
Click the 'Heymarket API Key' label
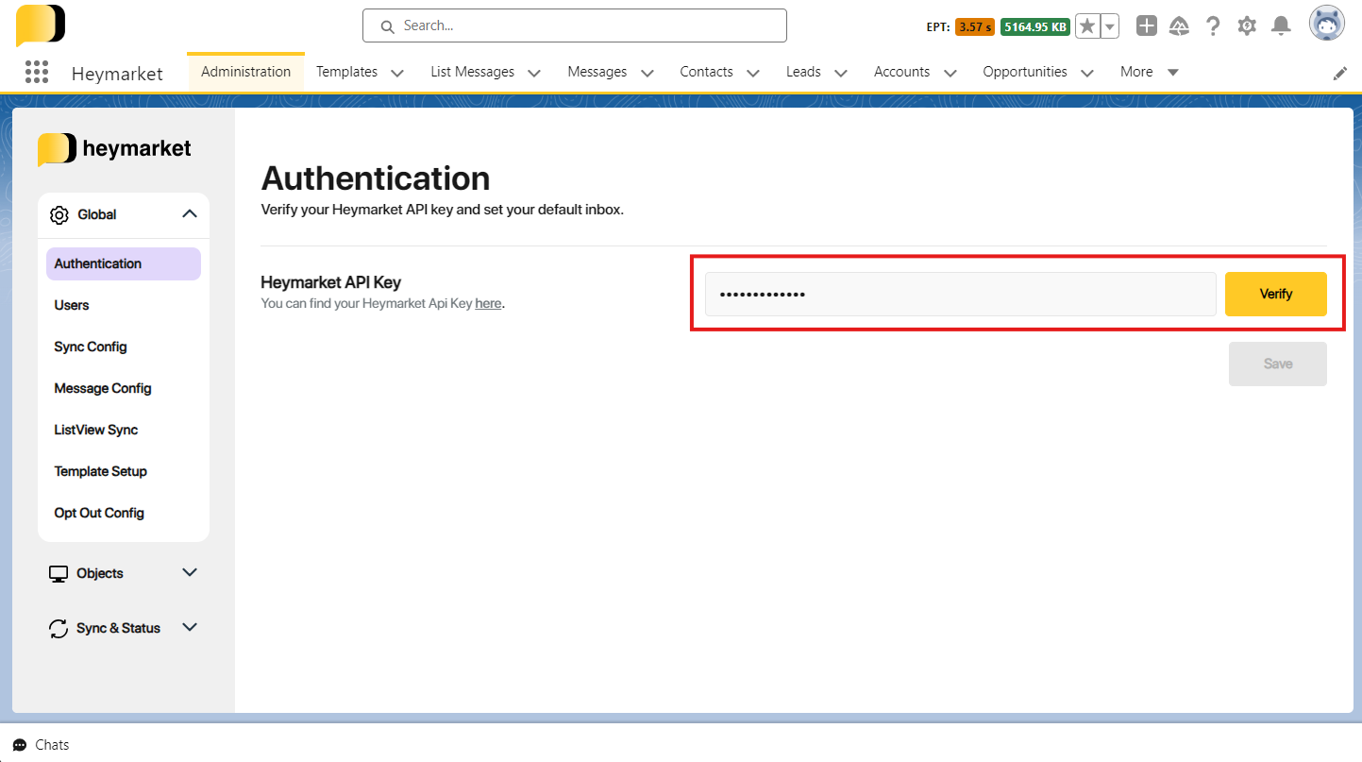click(x=331, y=282)
